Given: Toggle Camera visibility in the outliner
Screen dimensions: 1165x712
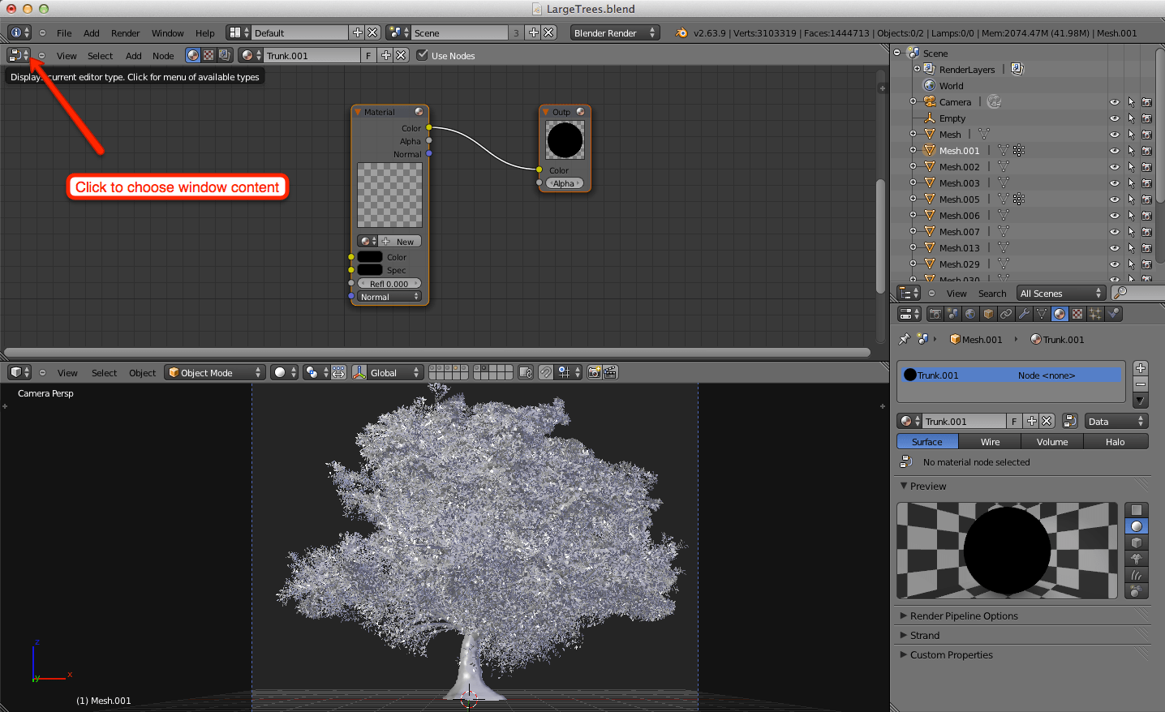Looking at the screenshot, I should pos(1114,102).
